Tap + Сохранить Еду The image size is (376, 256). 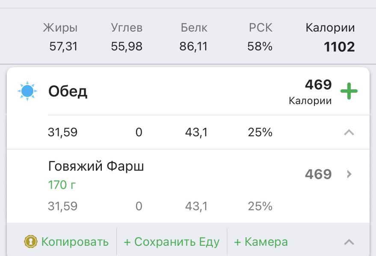(x=172, y=242)
